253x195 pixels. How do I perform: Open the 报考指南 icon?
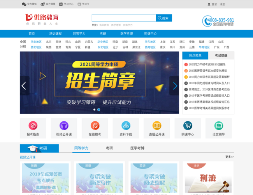point(33,126)
